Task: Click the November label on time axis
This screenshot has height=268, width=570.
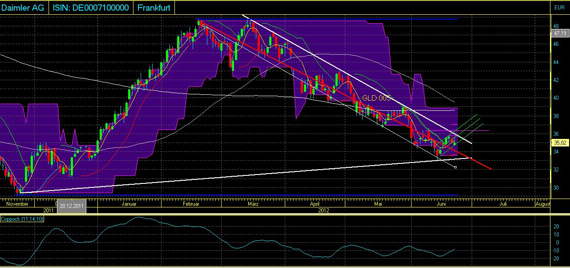Action: (18, 204)
